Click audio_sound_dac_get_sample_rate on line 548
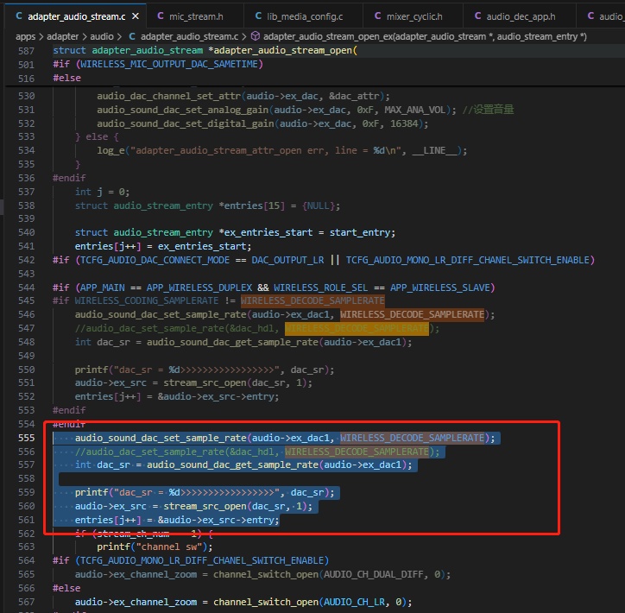Image resolution: width=625 pixels, height=613 pixels. [232, 343]
